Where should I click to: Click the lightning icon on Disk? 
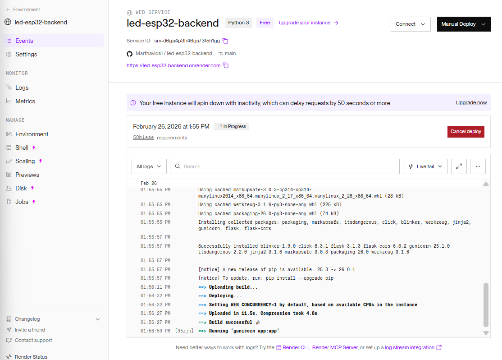[x=32, y=188]
